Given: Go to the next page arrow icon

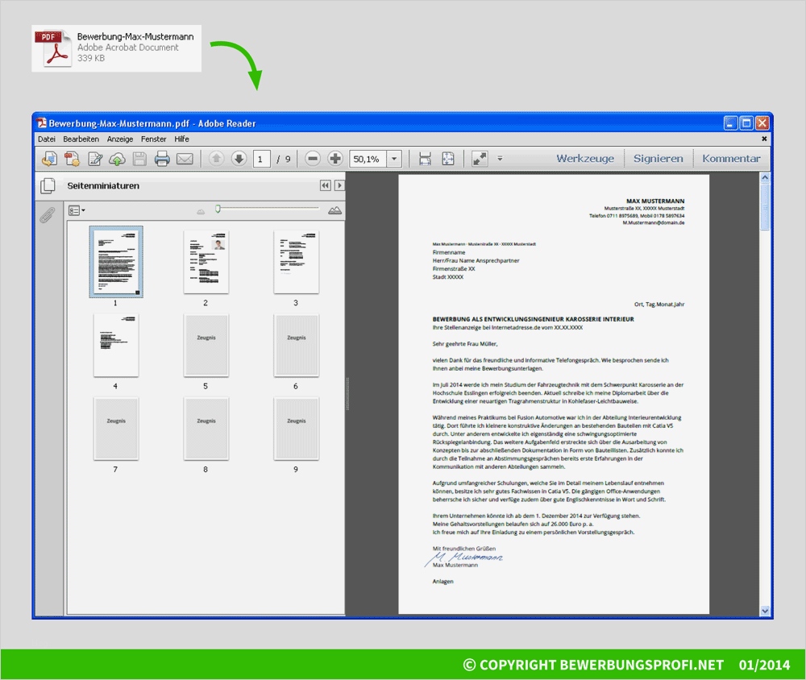Looking at the screenshot, I should pos(239,159).
